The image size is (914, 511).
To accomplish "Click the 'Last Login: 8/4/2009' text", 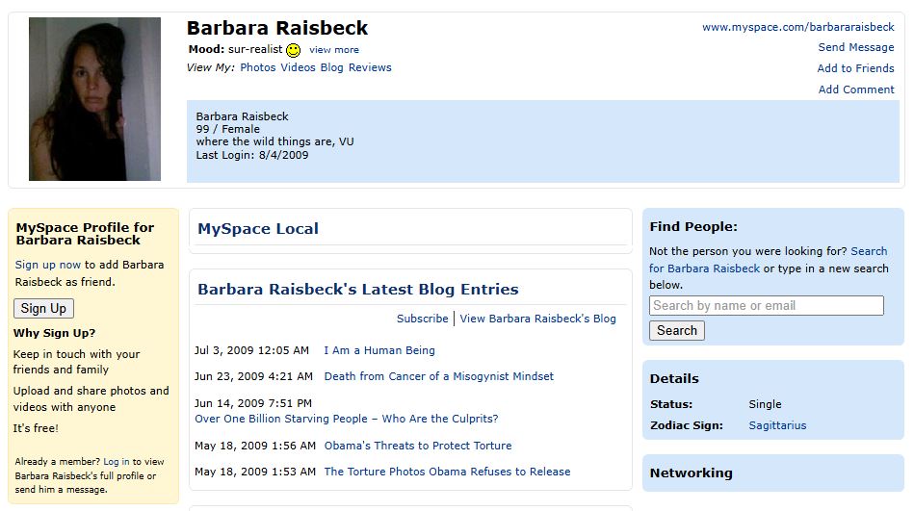I will click(251, 155).
